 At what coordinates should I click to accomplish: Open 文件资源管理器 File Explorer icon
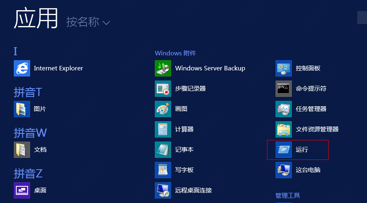coord(284,129)
